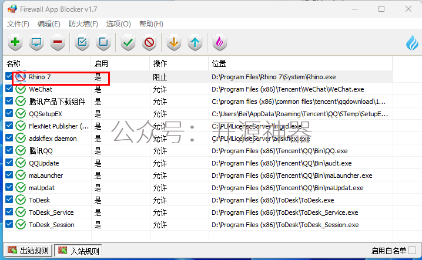Toggle the QQSetupEX rule checkbox
422x260 pixels.
pos(9,113)
